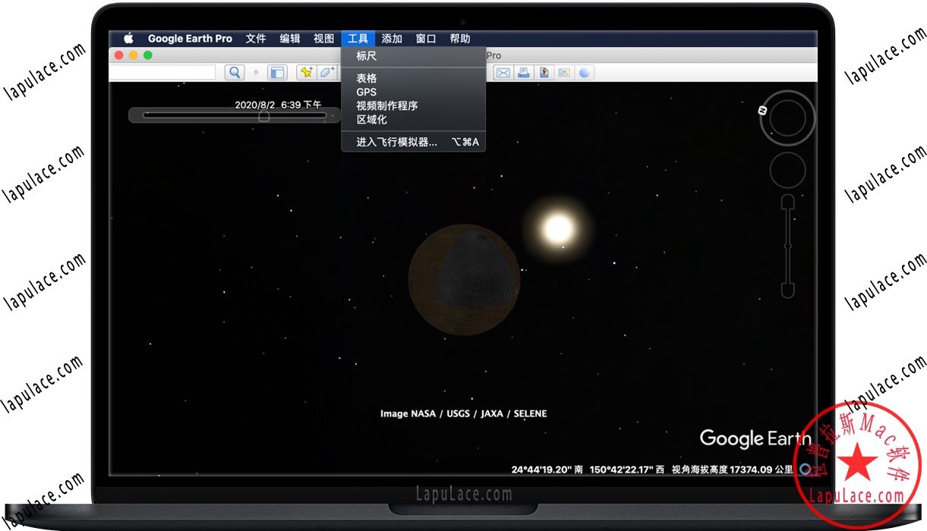Click the magnifier search button

(x=235, y=73)
